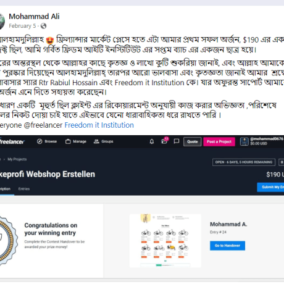
Task: Click the Groups people icon
Action: (96, 141)
